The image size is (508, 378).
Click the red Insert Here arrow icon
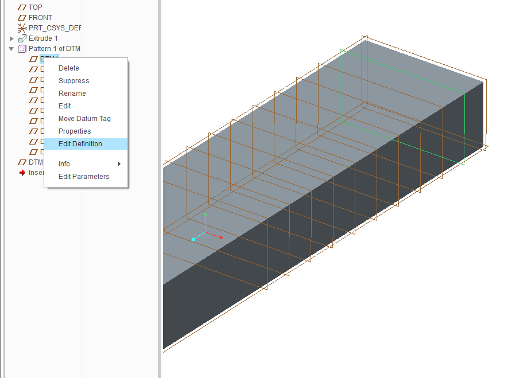point(22,173)
